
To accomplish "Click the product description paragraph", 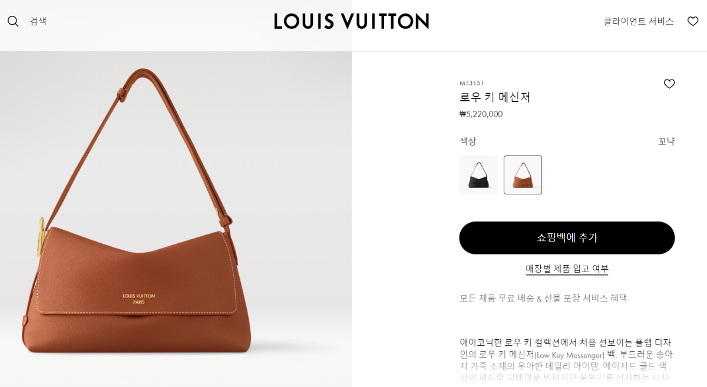I will 567,360.
